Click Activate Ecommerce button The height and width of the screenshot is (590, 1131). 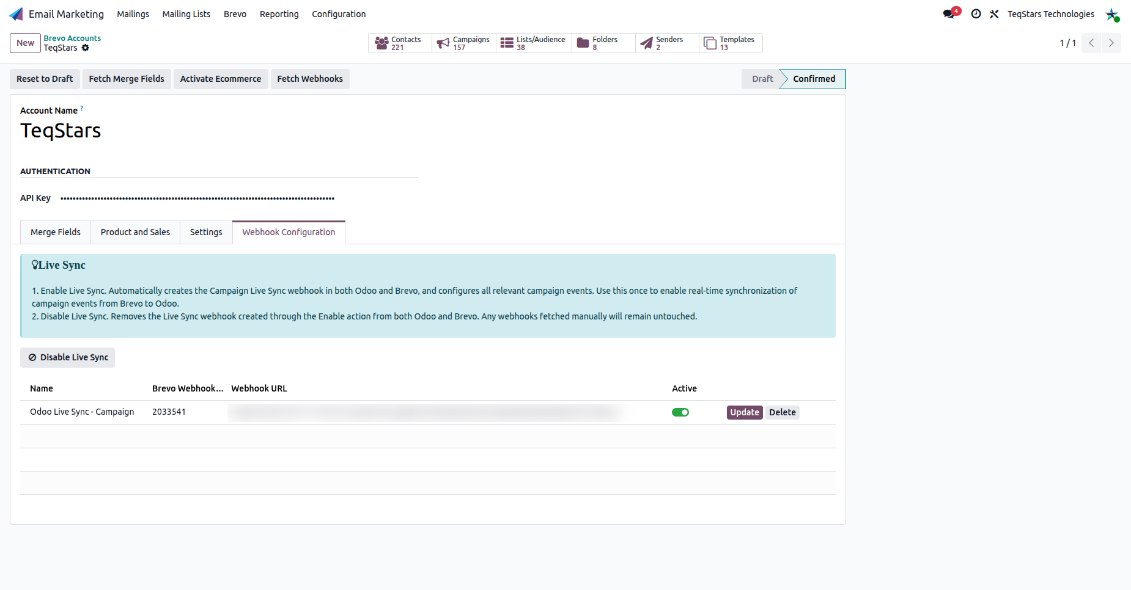[221, 79]
